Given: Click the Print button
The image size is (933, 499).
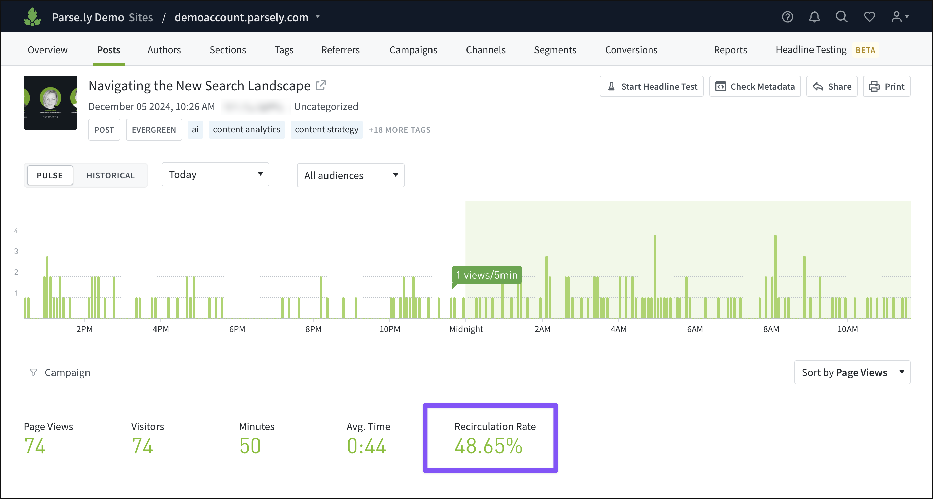Looking at the screenshot, I should click(x=886, y=86).
